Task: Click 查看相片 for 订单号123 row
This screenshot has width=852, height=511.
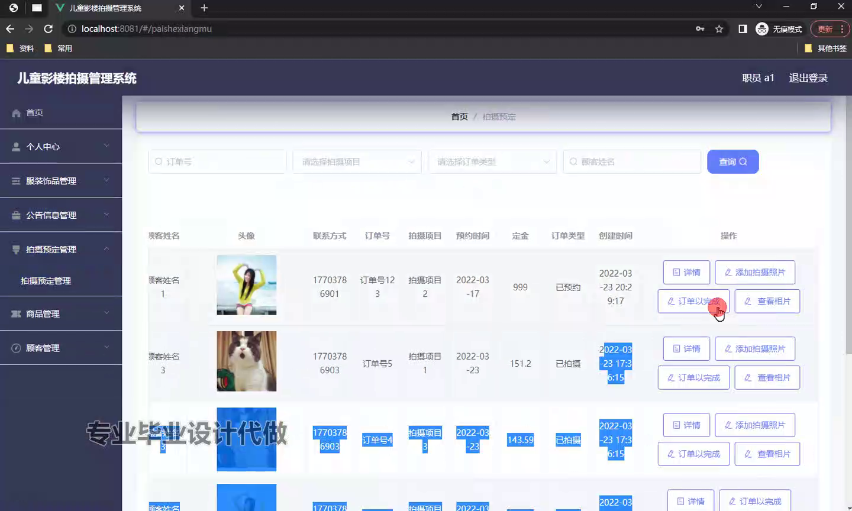Action: [x=767, y=301]
